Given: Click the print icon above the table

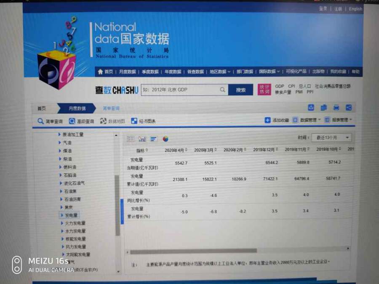Looking at the screenshot, I should click(x=336, y=107).
